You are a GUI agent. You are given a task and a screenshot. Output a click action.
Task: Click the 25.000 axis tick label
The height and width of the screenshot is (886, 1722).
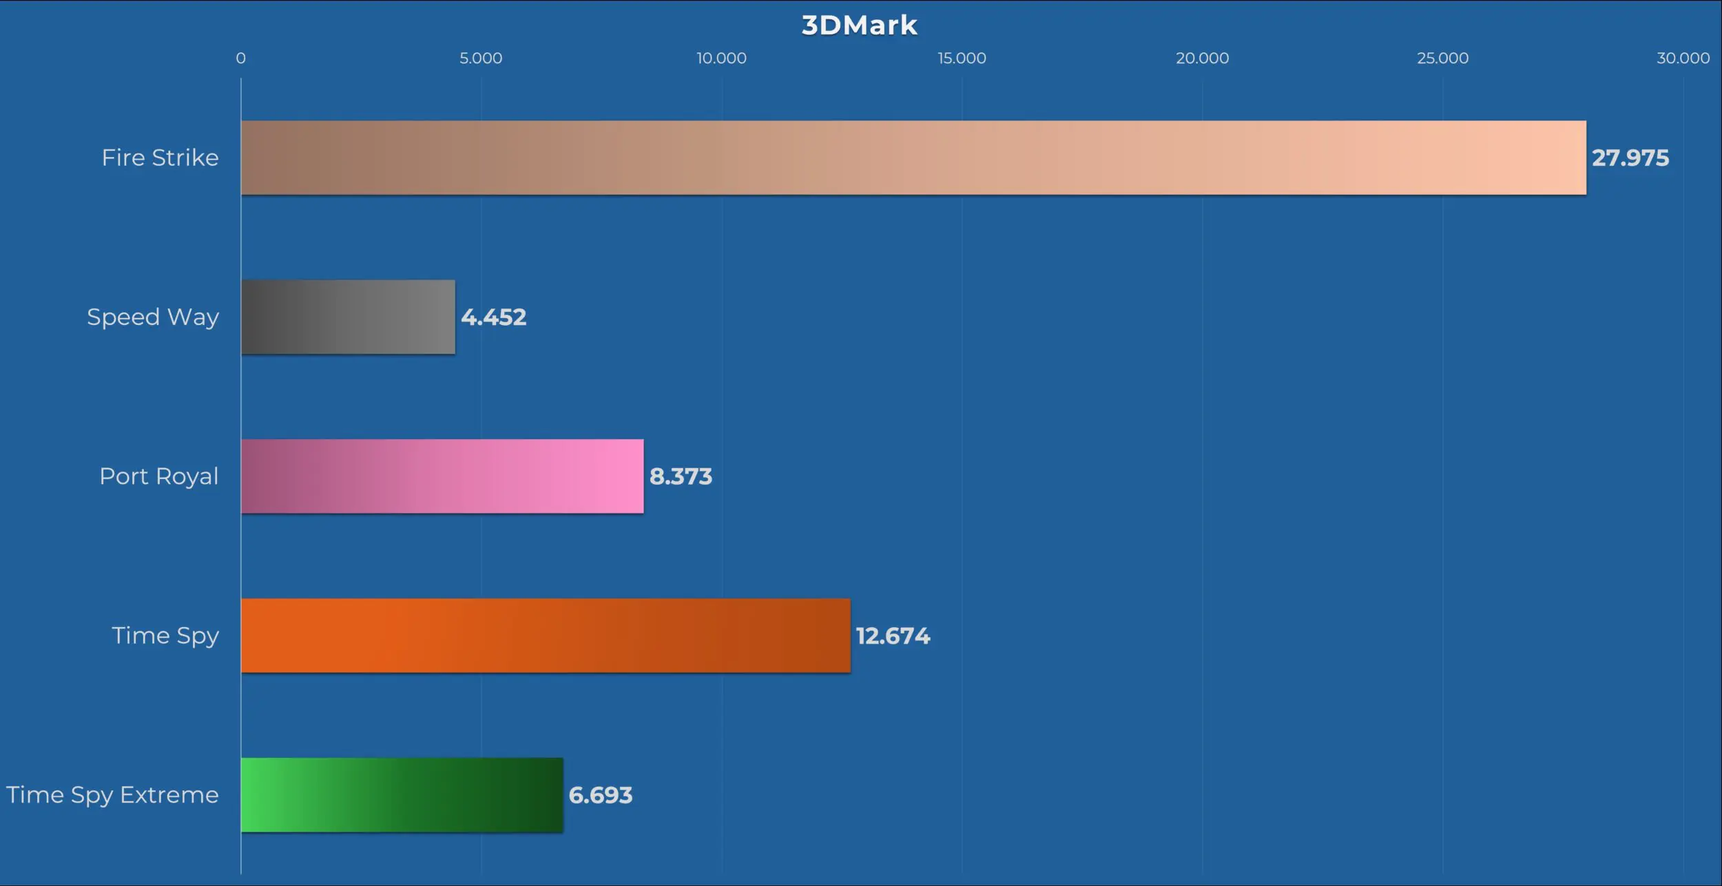pyautogui.click(x=1442, y=59)
